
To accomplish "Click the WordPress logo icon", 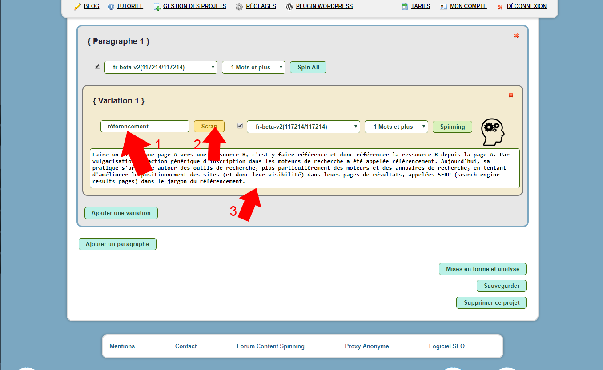I will pyautogui.click(x=289, y=7).
